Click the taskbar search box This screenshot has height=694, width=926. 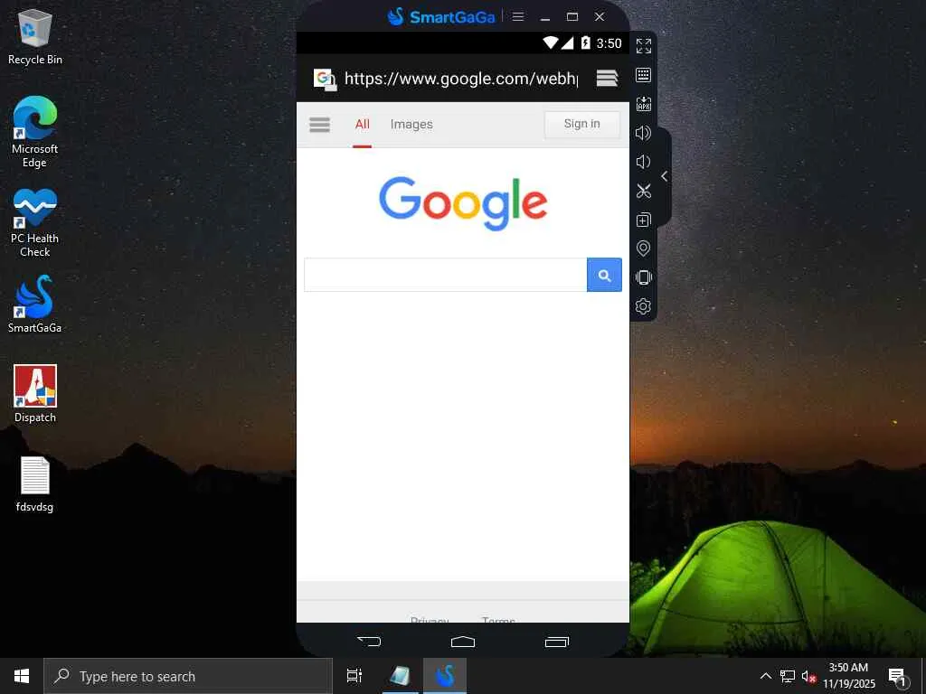click(188, 676)
